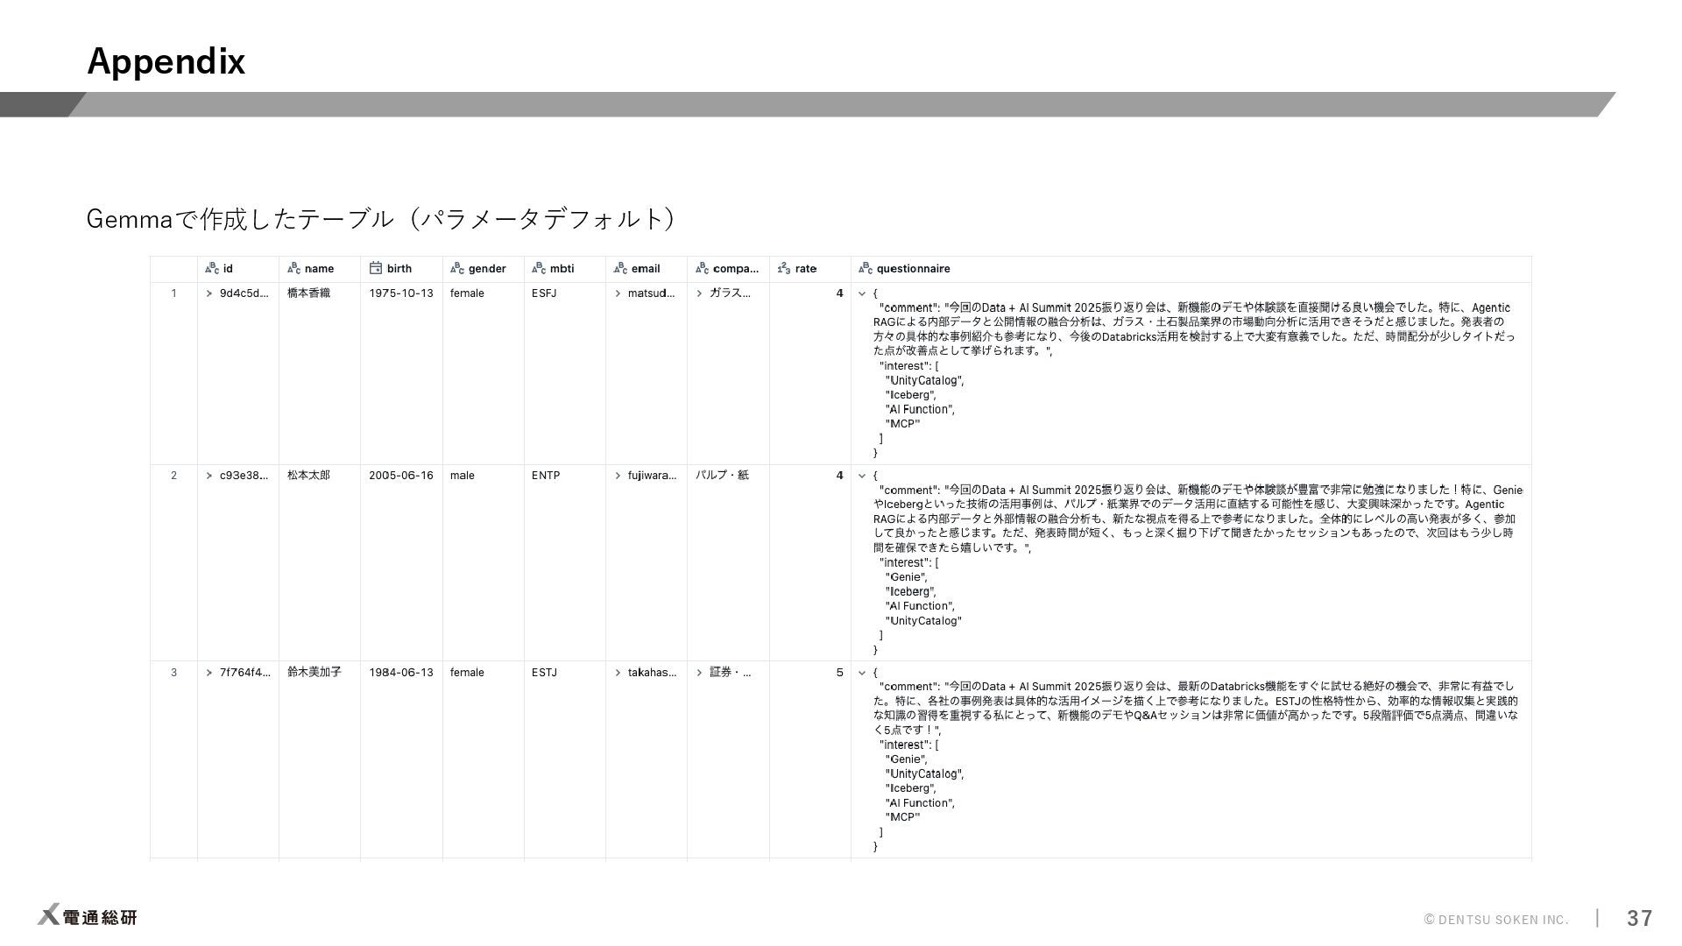Collapse the questionnaire JSON in row 1
Image resolution: width=1682 pixels, height=946 pixels.
[x=862, y=293]
